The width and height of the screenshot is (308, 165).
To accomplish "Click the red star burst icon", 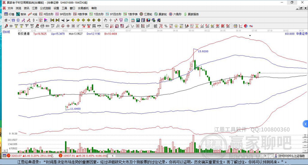I will pyautogui.click(x=68, y=26).
